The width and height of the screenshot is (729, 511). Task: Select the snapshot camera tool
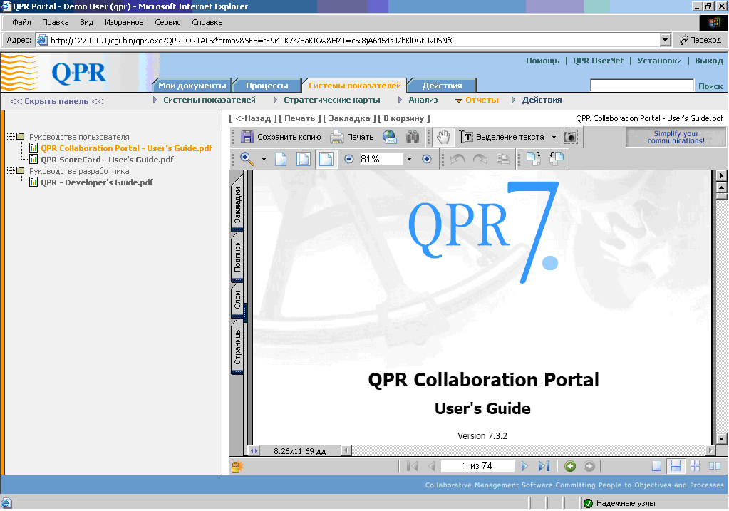click(x=571, y=137)
